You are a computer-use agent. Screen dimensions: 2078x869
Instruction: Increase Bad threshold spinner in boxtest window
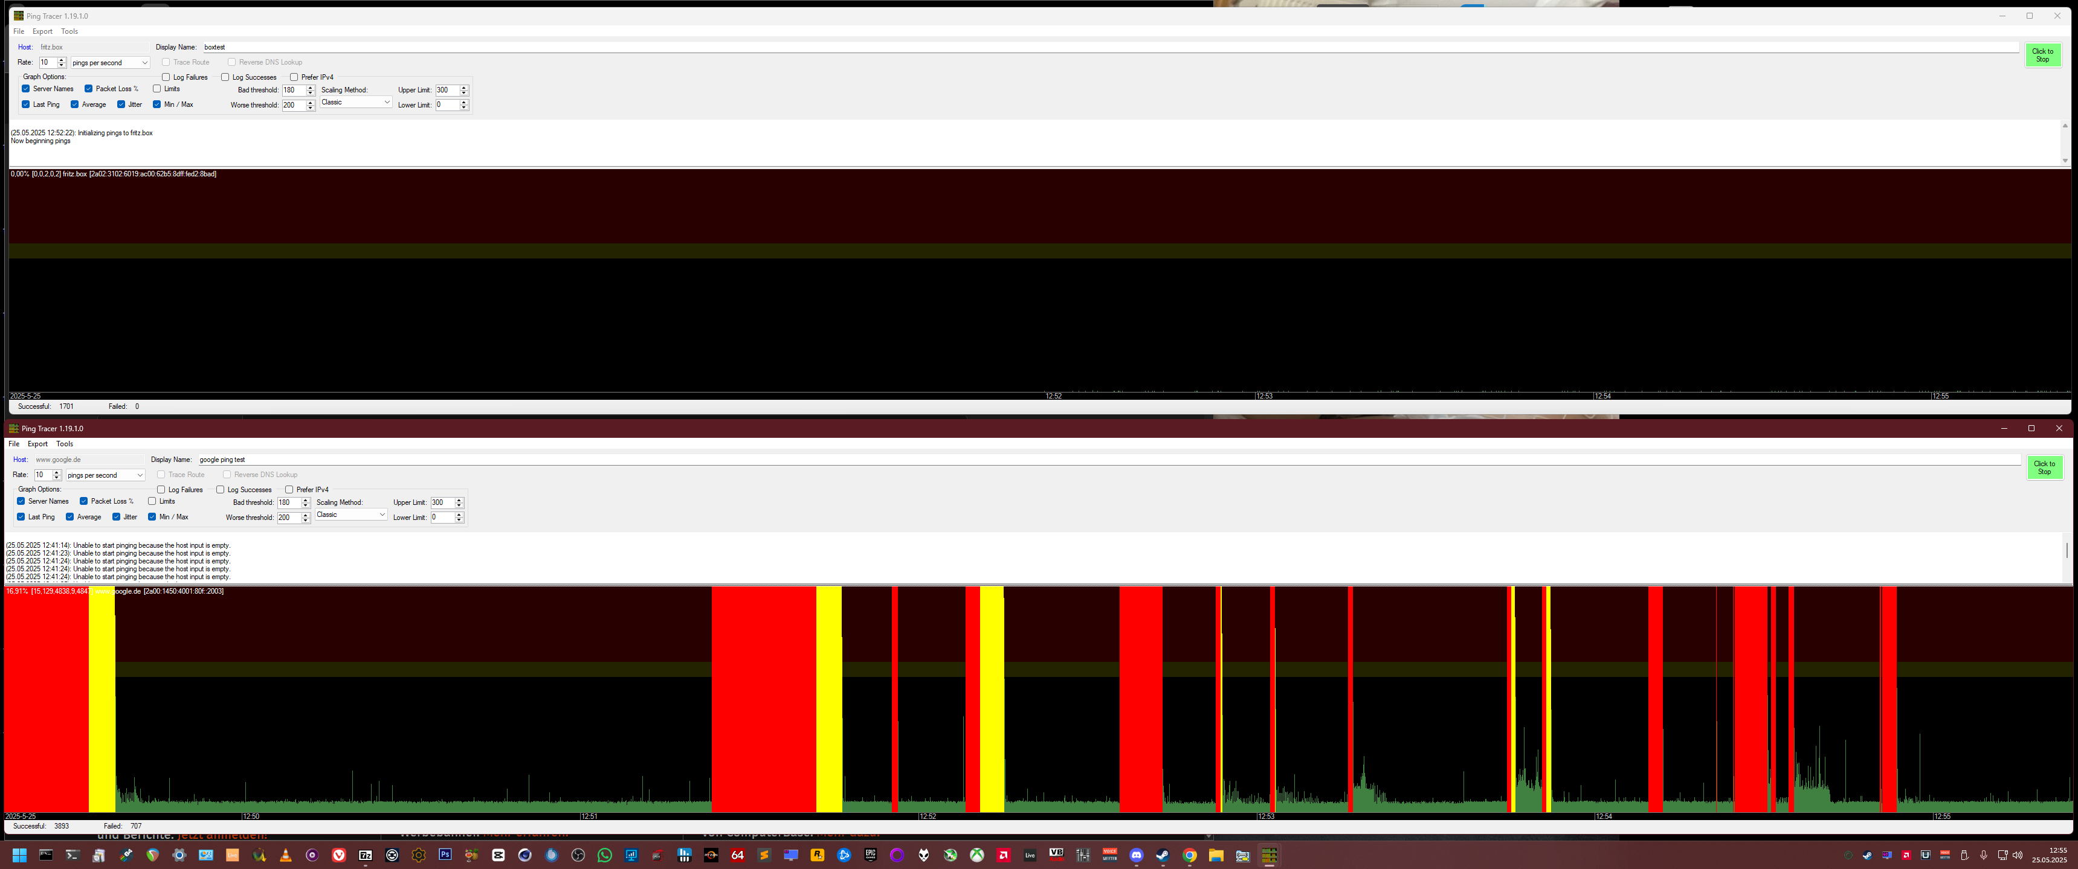[311, 88]
